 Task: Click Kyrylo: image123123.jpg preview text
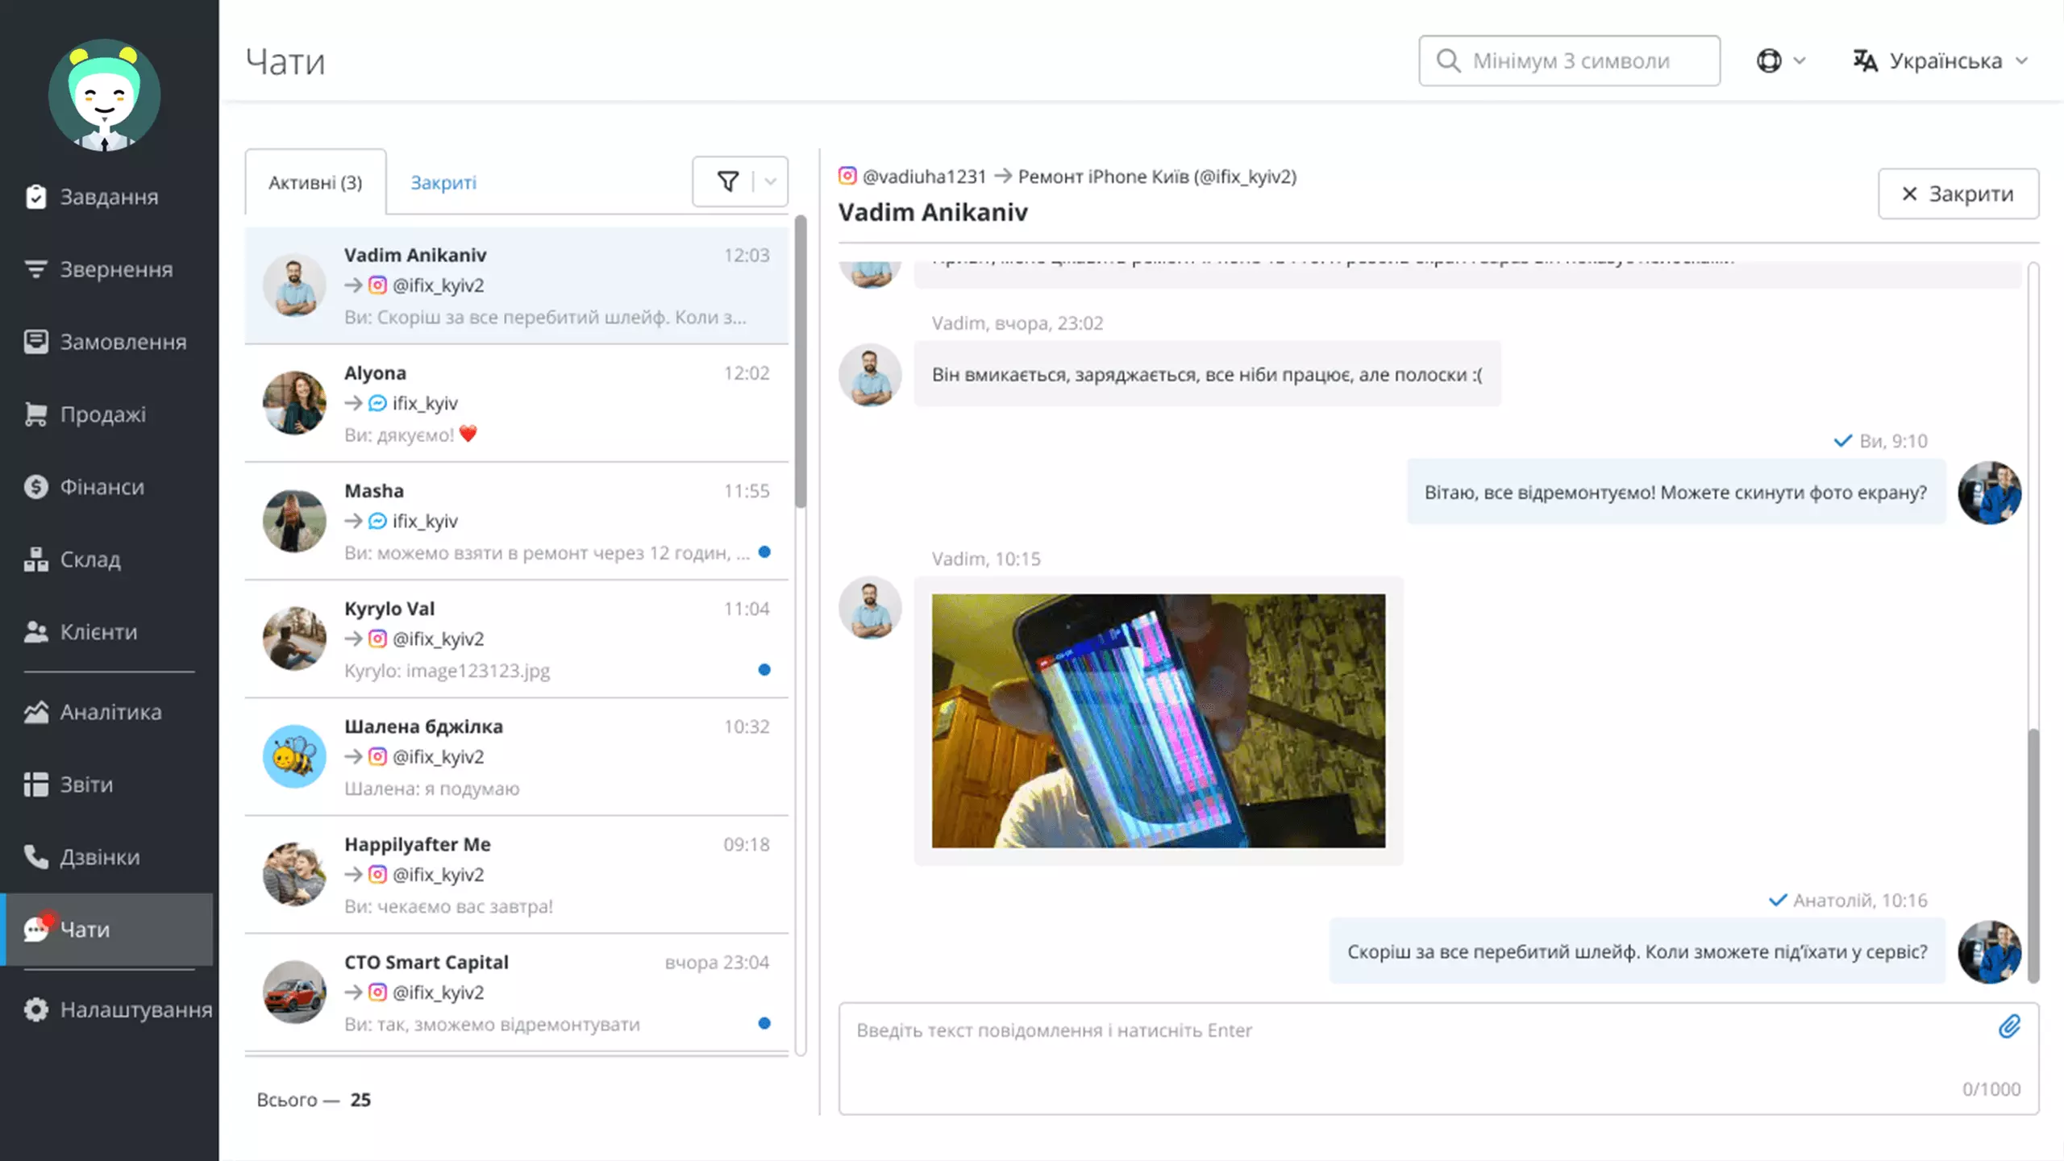pos(447,671)
